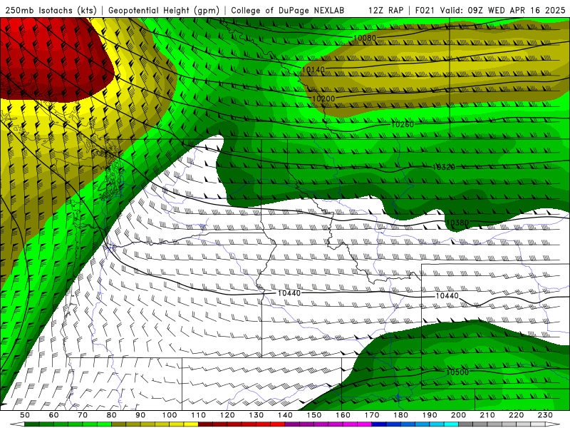Image resolution: width=570 pixels, height=428 pixels.
Task: Select the dark red swatch starting at 110
Action: 205,424
